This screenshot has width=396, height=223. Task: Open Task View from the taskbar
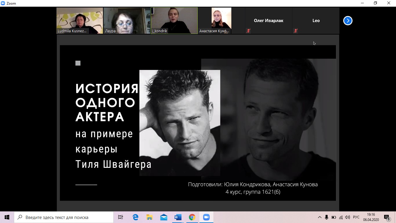coord(121,217)
